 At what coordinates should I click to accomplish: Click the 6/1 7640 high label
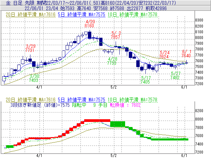click(186, 54)
